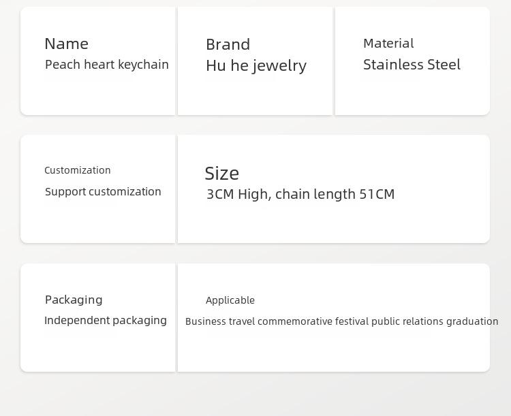Image resolution: width=511 pixels, height=416 pixels.
Task: Select the Peach heart keychain text
Action: 107,65
